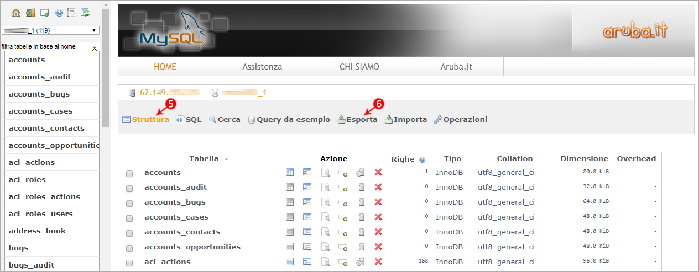Tick the checkbox for accounts table
This screenshot has width=699, height=272.
click(129, 173)
